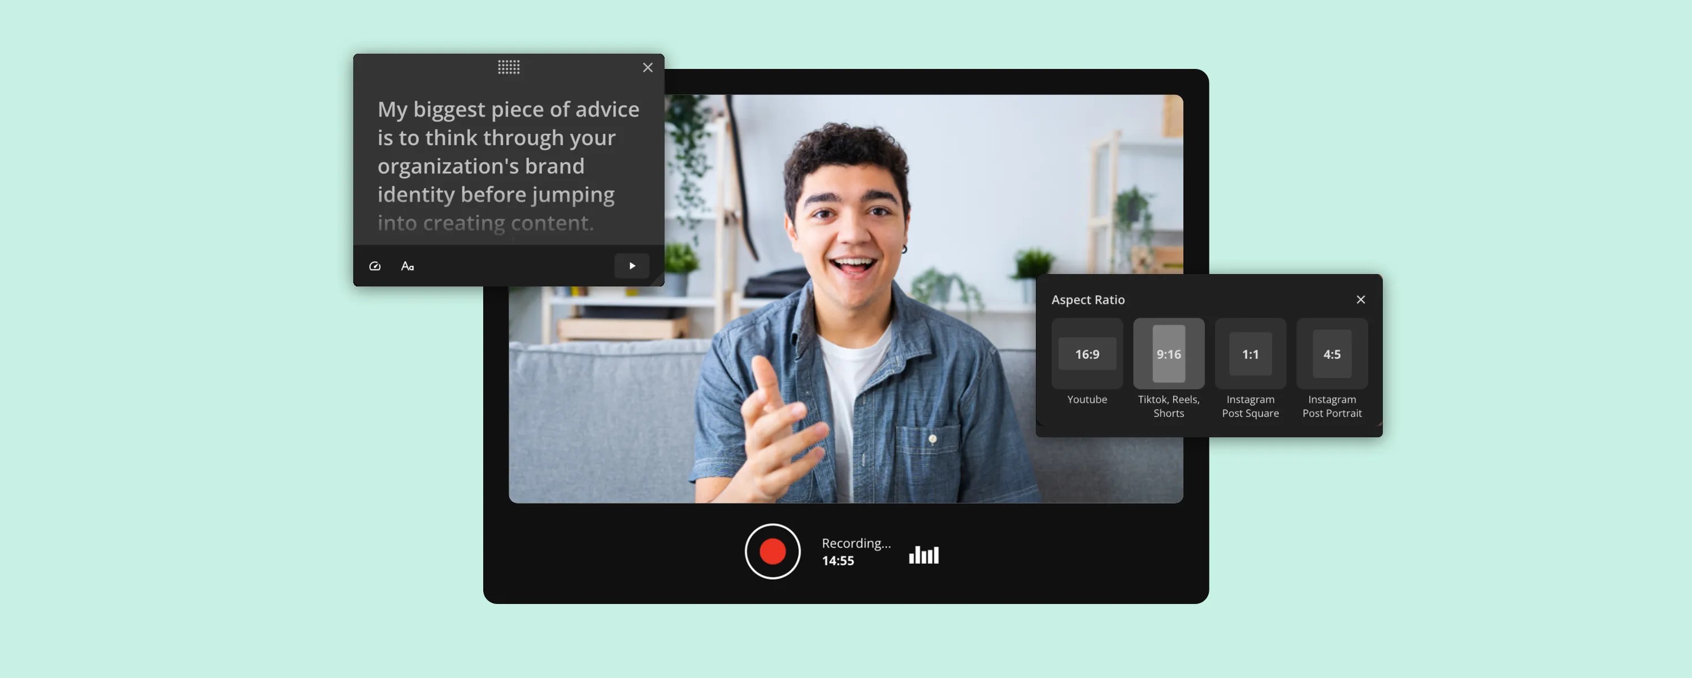Open the teleprompter scroll speed setting
Viewport: 1692px width, 678px height.
(375, 266)
